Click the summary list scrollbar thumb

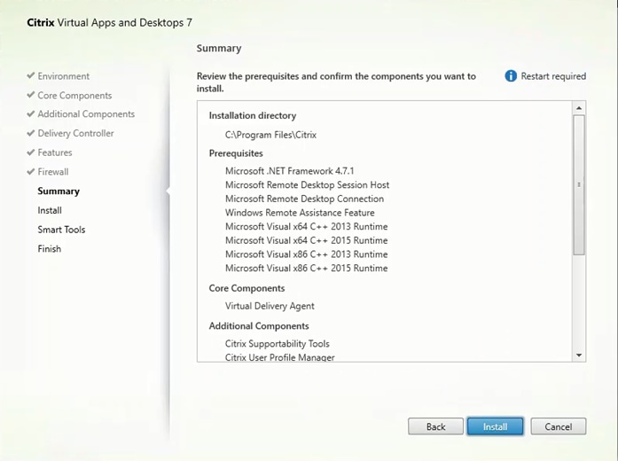pyautogui.click(x=579, y=184)
